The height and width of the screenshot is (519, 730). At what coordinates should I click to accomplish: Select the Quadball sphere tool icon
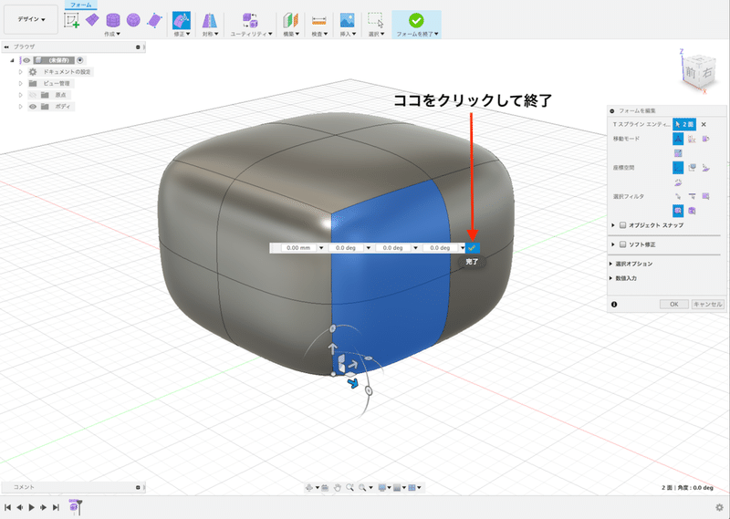[x=133, y=20]
